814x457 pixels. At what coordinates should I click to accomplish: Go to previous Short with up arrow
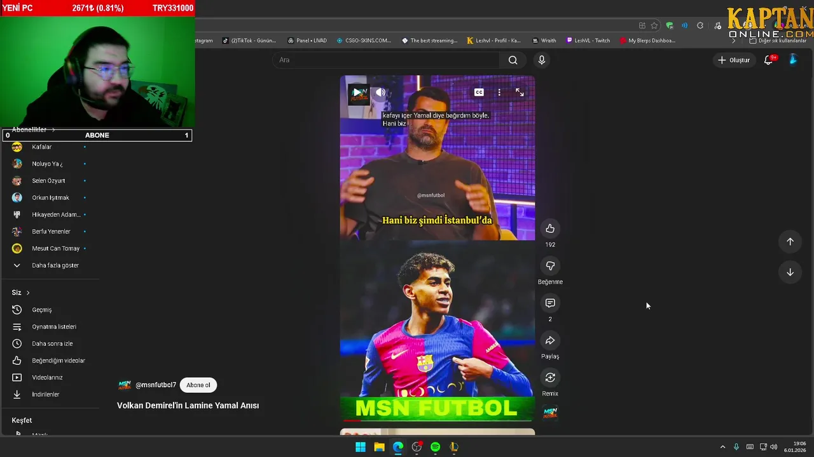(790, 241)
